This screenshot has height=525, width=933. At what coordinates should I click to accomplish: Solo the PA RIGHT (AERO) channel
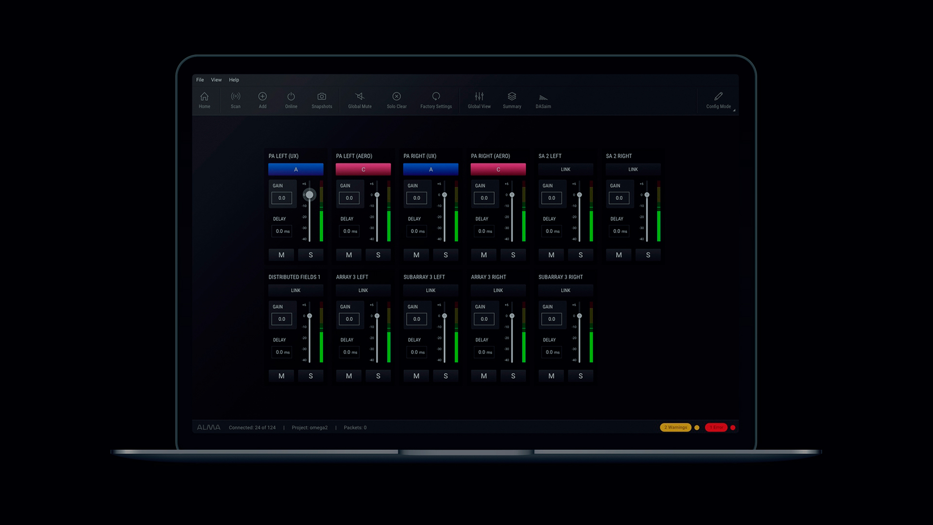(513, 255)
